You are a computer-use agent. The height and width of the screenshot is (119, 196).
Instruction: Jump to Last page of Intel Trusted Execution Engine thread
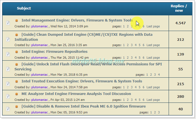(153, 87)
